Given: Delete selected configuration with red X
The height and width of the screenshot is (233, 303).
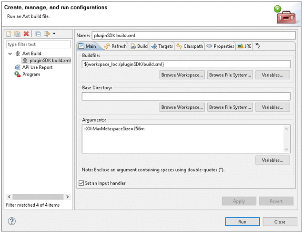Looking at the screenshot, I should coord(26,34).
